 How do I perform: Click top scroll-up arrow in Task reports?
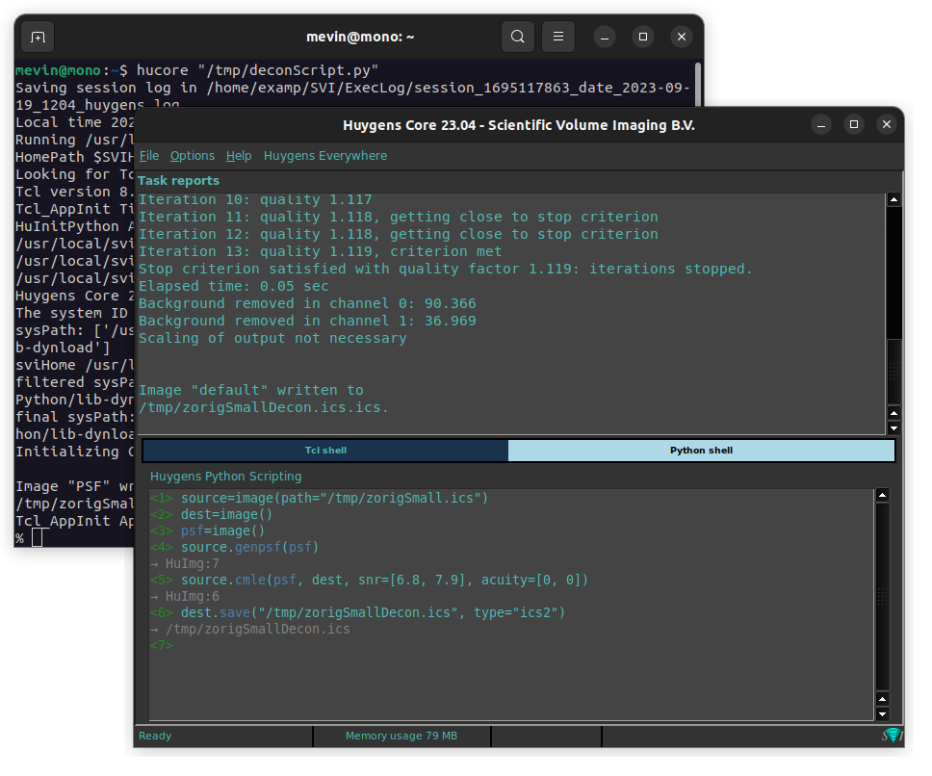click(893, 200)
